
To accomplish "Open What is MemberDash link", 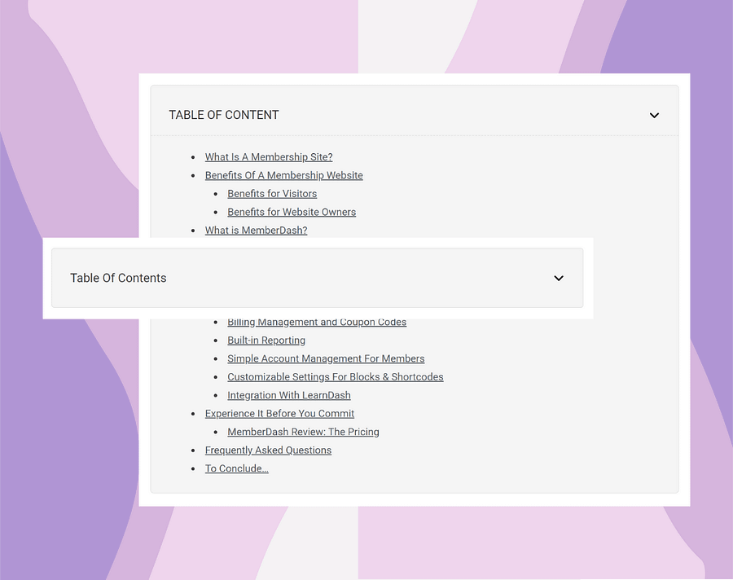I will click(257, 231).
